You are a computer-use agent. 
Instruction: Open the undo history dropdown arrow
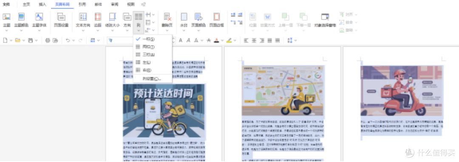click(x=73, y=41)
